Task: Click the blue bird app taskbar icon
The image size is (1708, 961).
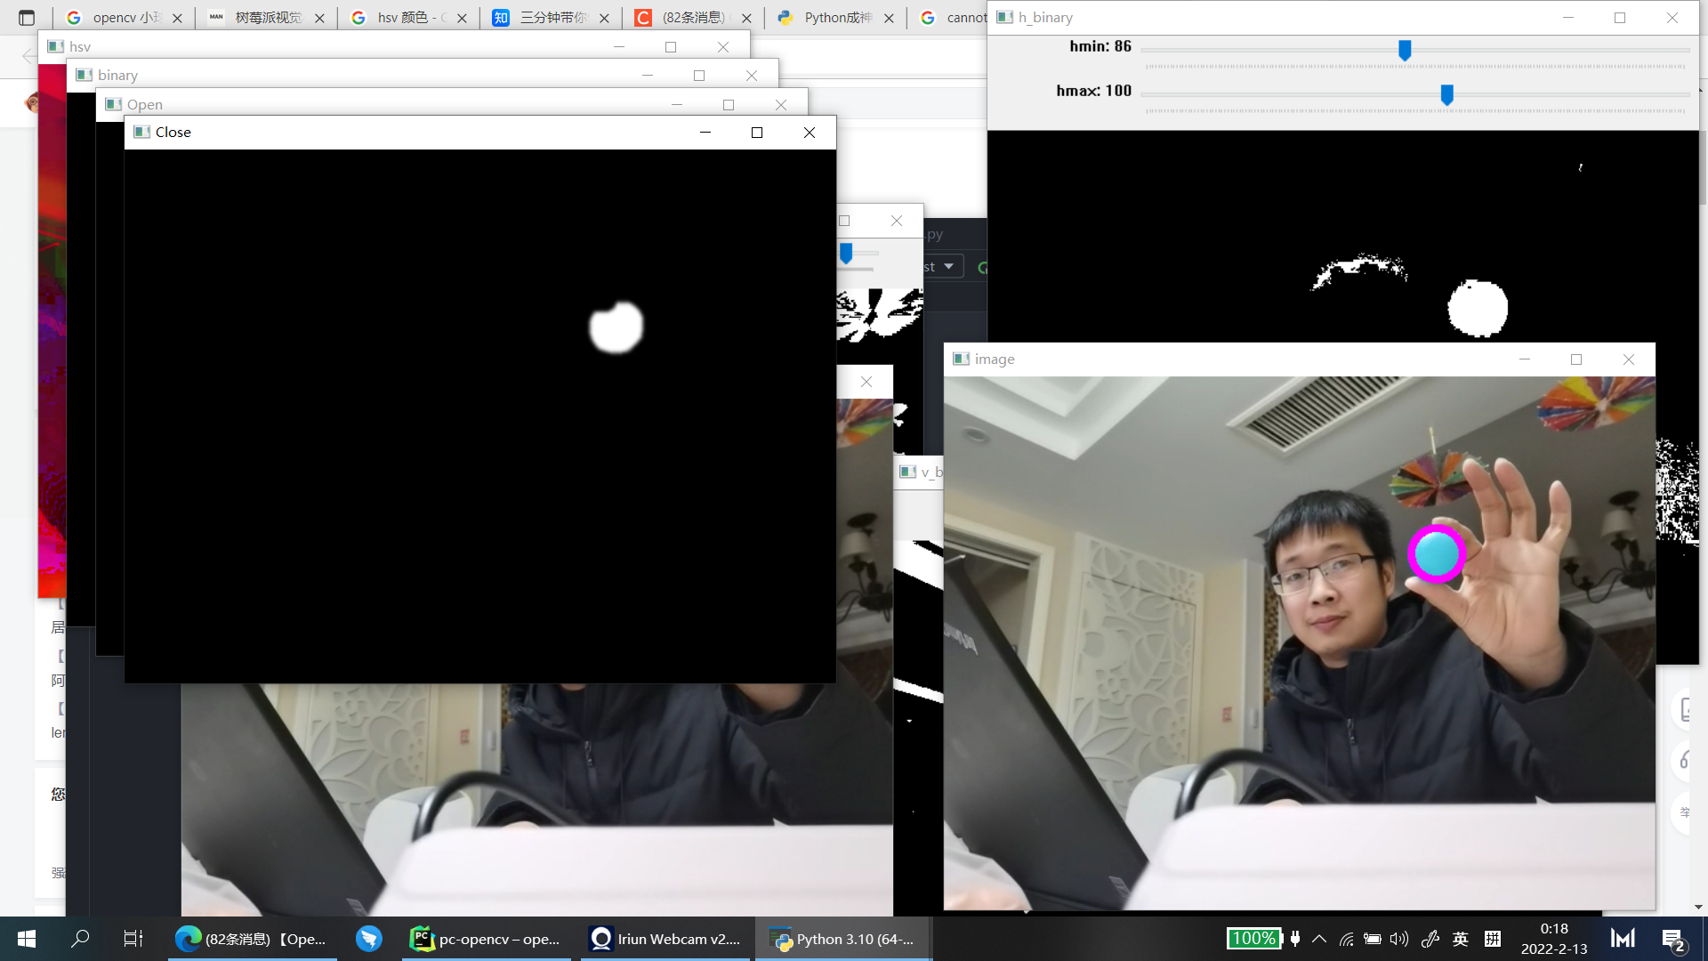Action: pyautogui.click(x=368, y=939)
